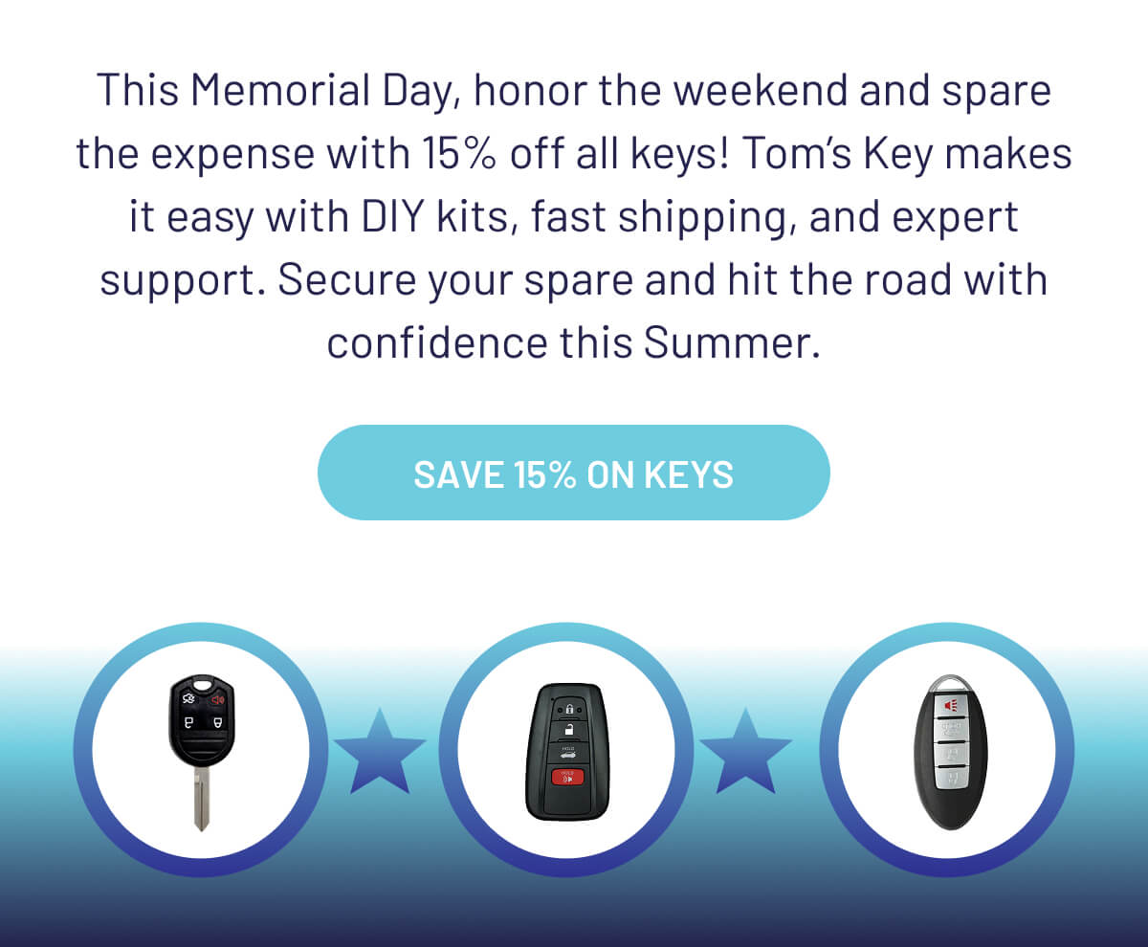Select the bladed remote head key image
The width and height of the screenshot is (1148, 947).
(201, 751)
